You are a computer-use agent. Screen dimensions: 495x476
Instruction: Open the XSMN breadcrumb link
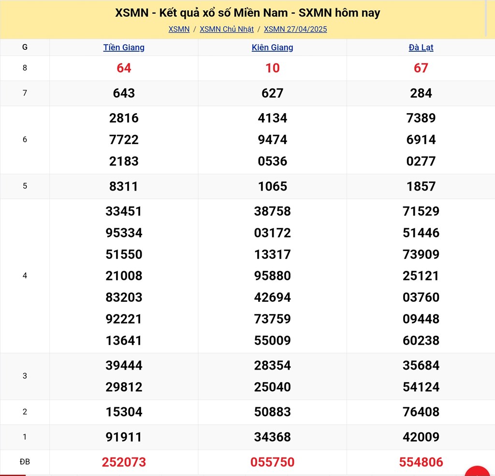(179, 29)
